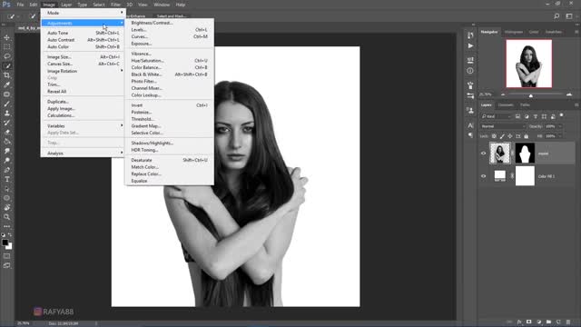Hide the Color Fill 1 layer
Viewport: 581px width, 327px height.
tap(483, 176)
